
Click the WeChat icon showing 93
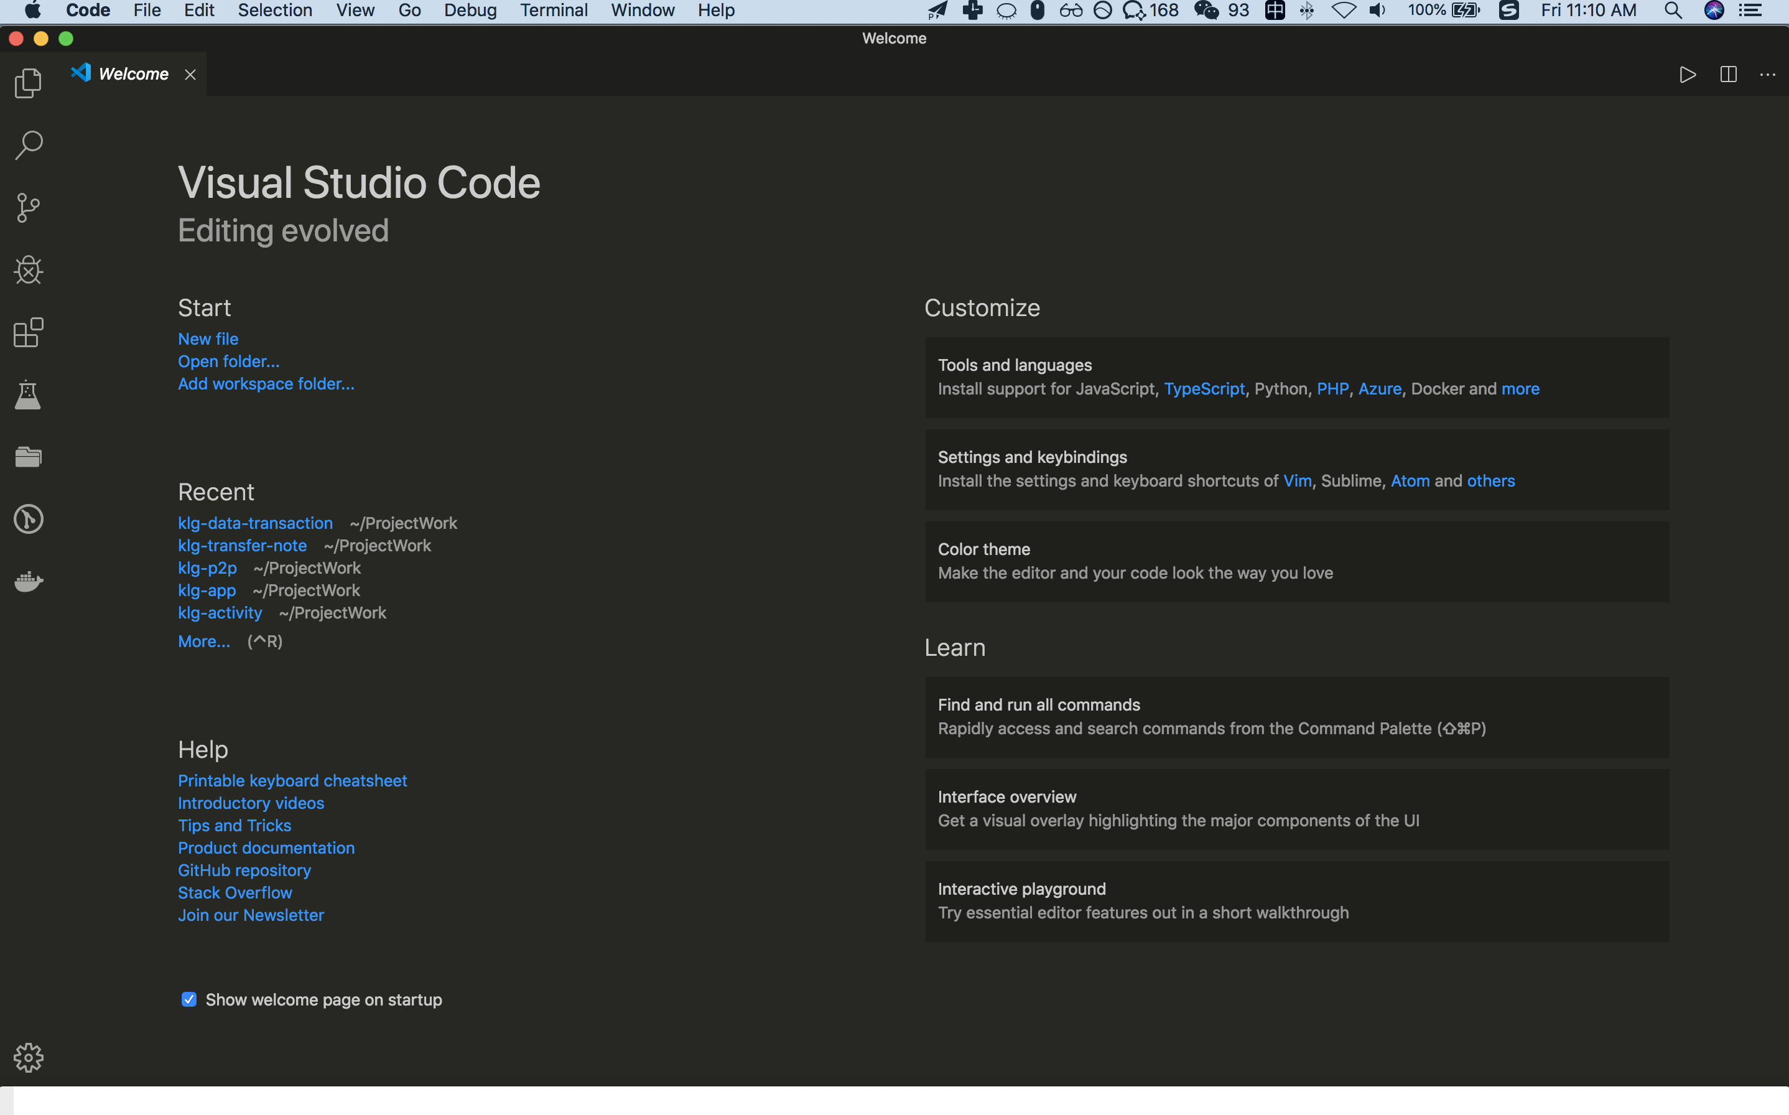click(x=1206, y=11)
